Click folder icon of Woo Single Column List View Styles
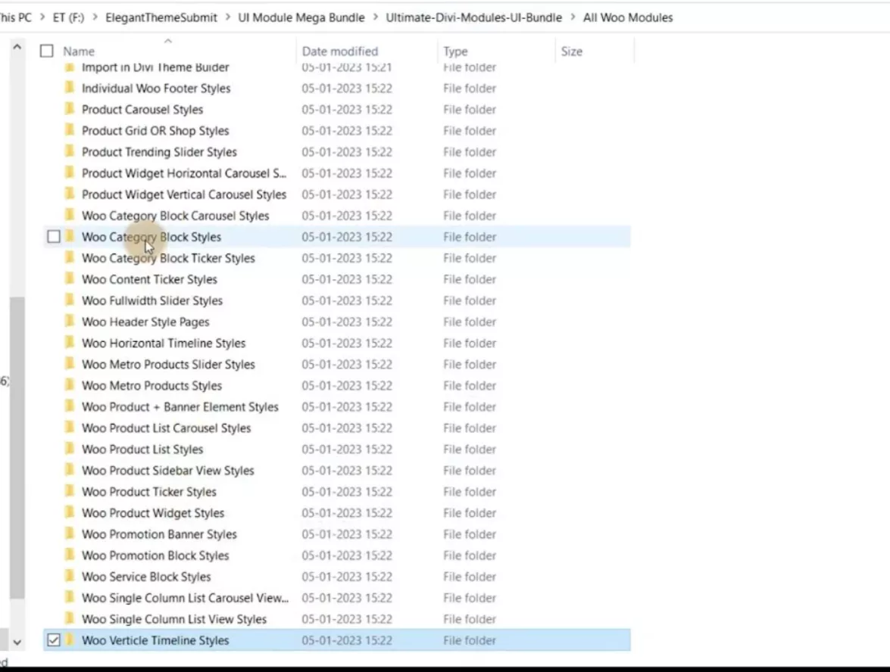The width and height of the screenshot is (890, 672). [x=70, y=619]
